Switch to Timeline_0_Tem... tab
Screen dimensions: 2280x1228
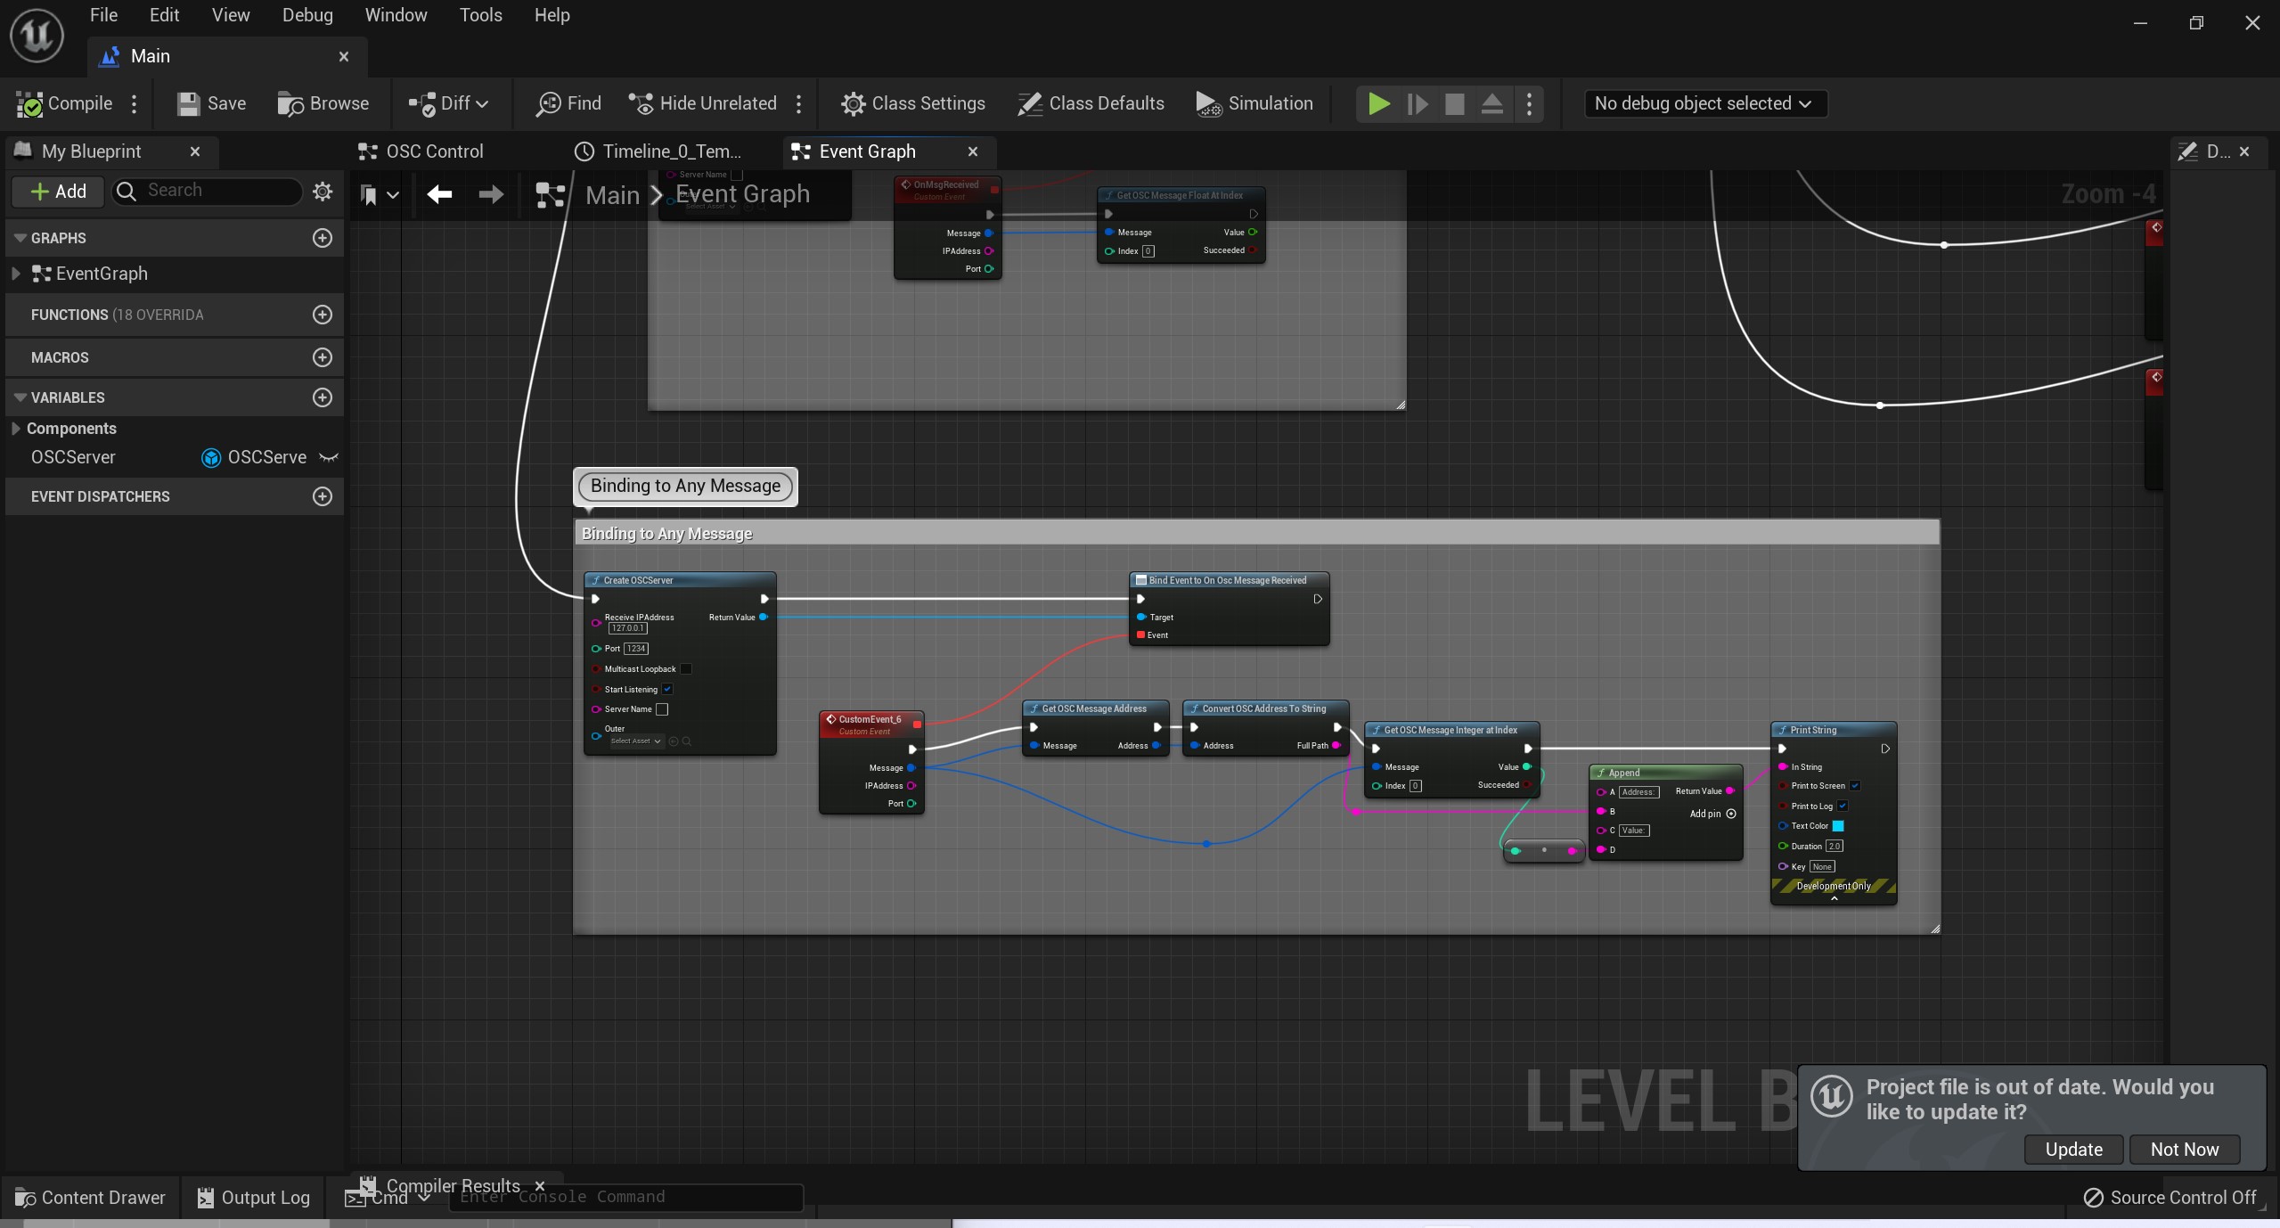tap(659, 151)
